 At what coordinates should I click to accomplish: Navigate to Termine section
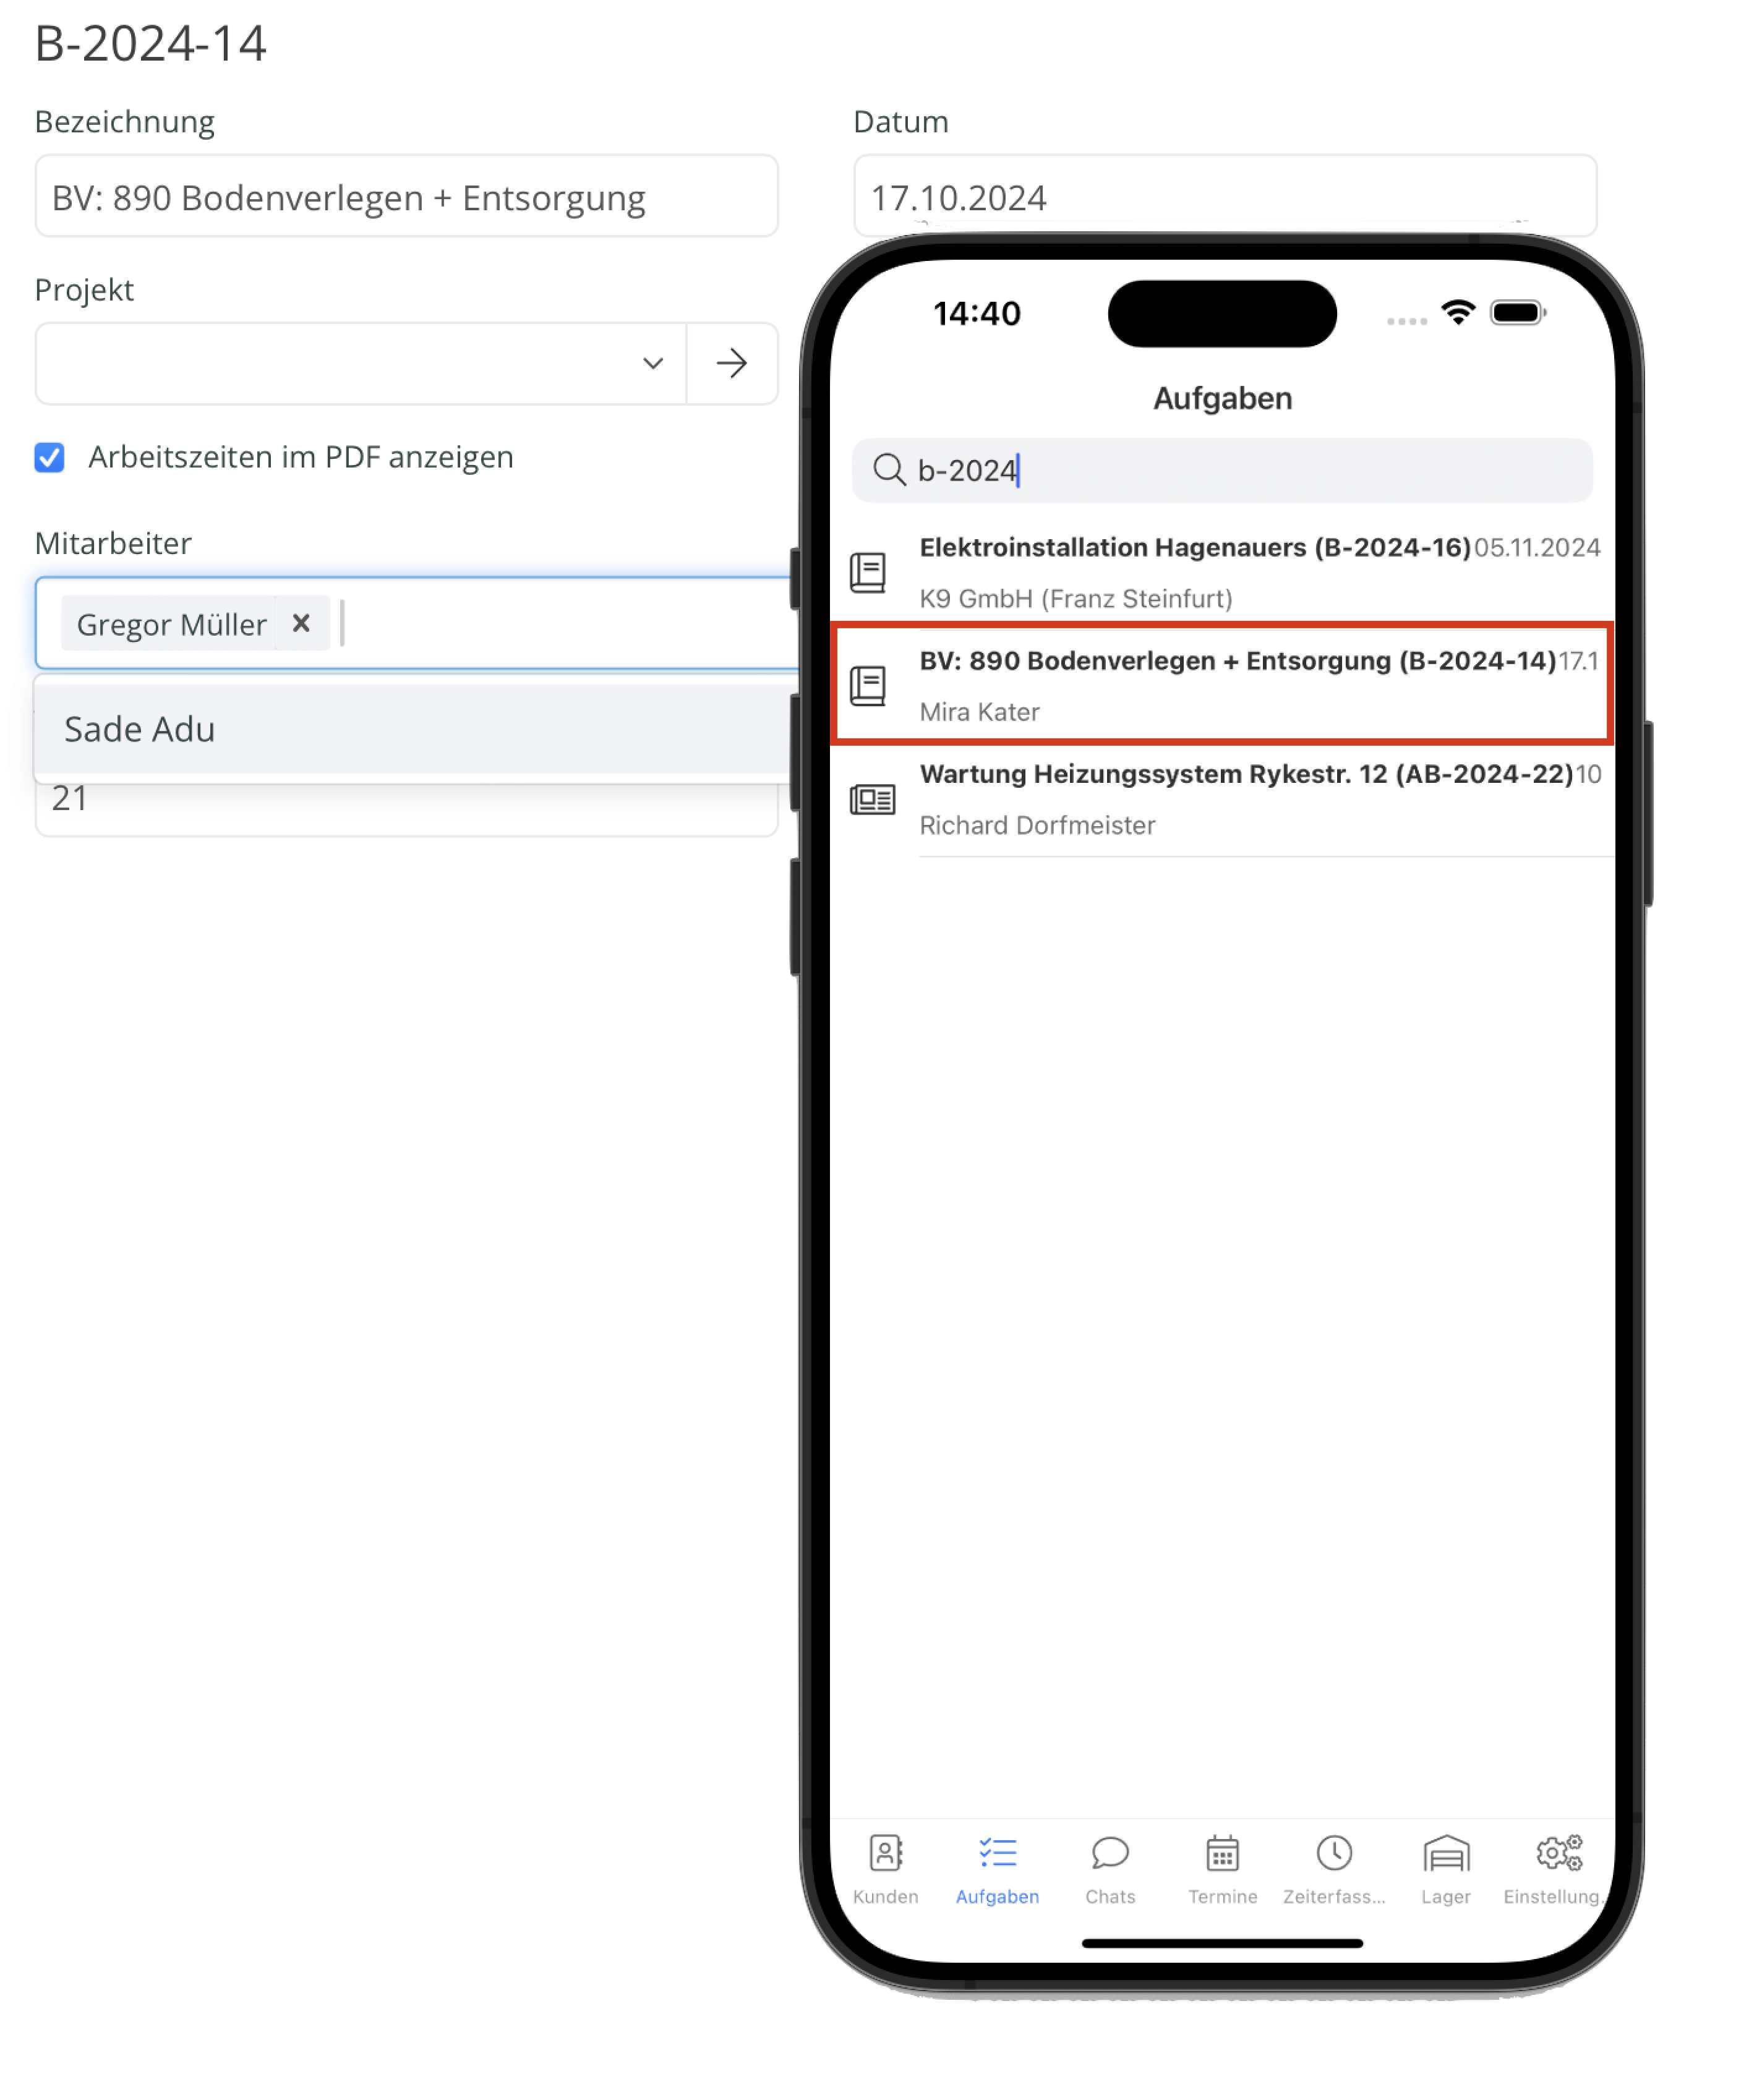[1221, 1875]
